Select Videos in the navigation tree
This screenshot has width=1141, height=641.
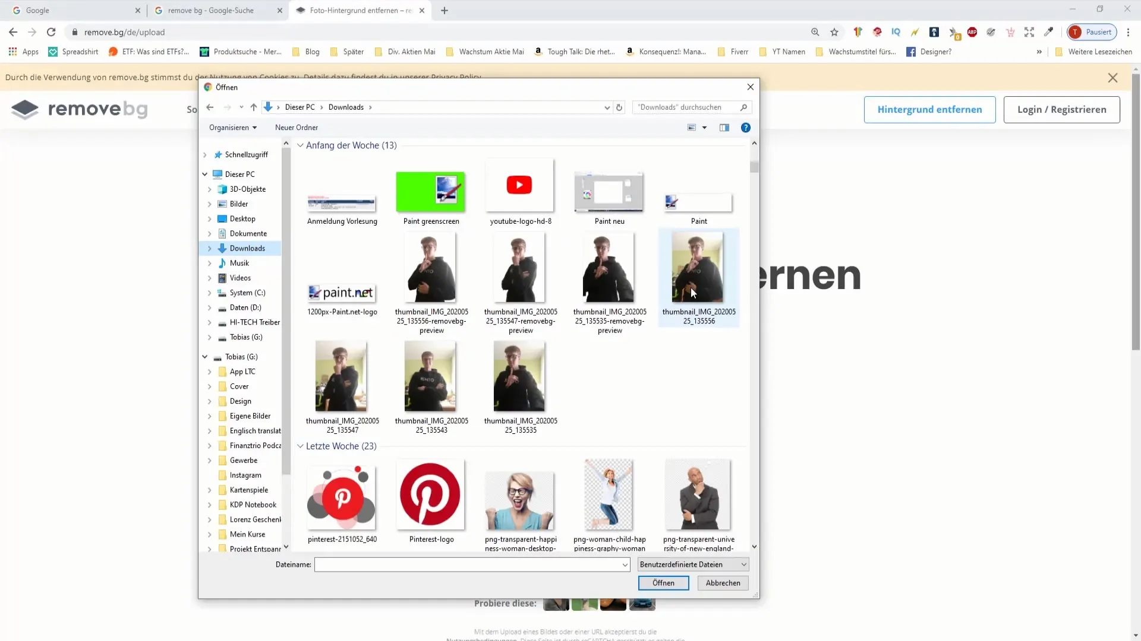pos(240,278)
